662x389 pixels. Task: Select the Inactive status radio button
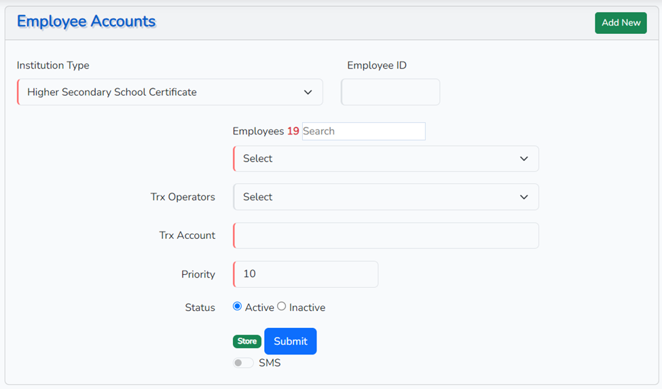[x=282, y=306]
